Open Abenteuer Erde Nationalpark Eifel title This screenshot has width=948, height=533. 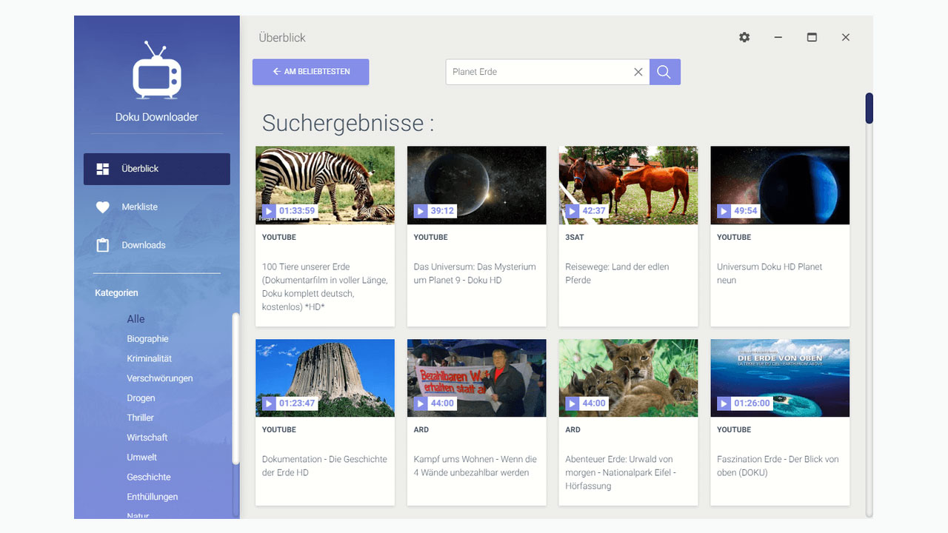[619, 472]
